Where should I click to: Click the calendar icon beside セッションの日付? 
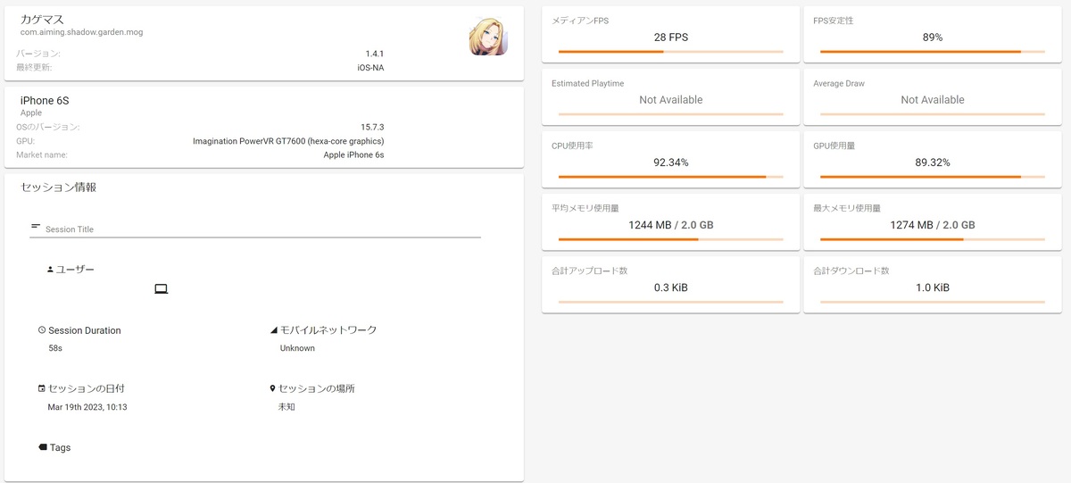[42, 389]
